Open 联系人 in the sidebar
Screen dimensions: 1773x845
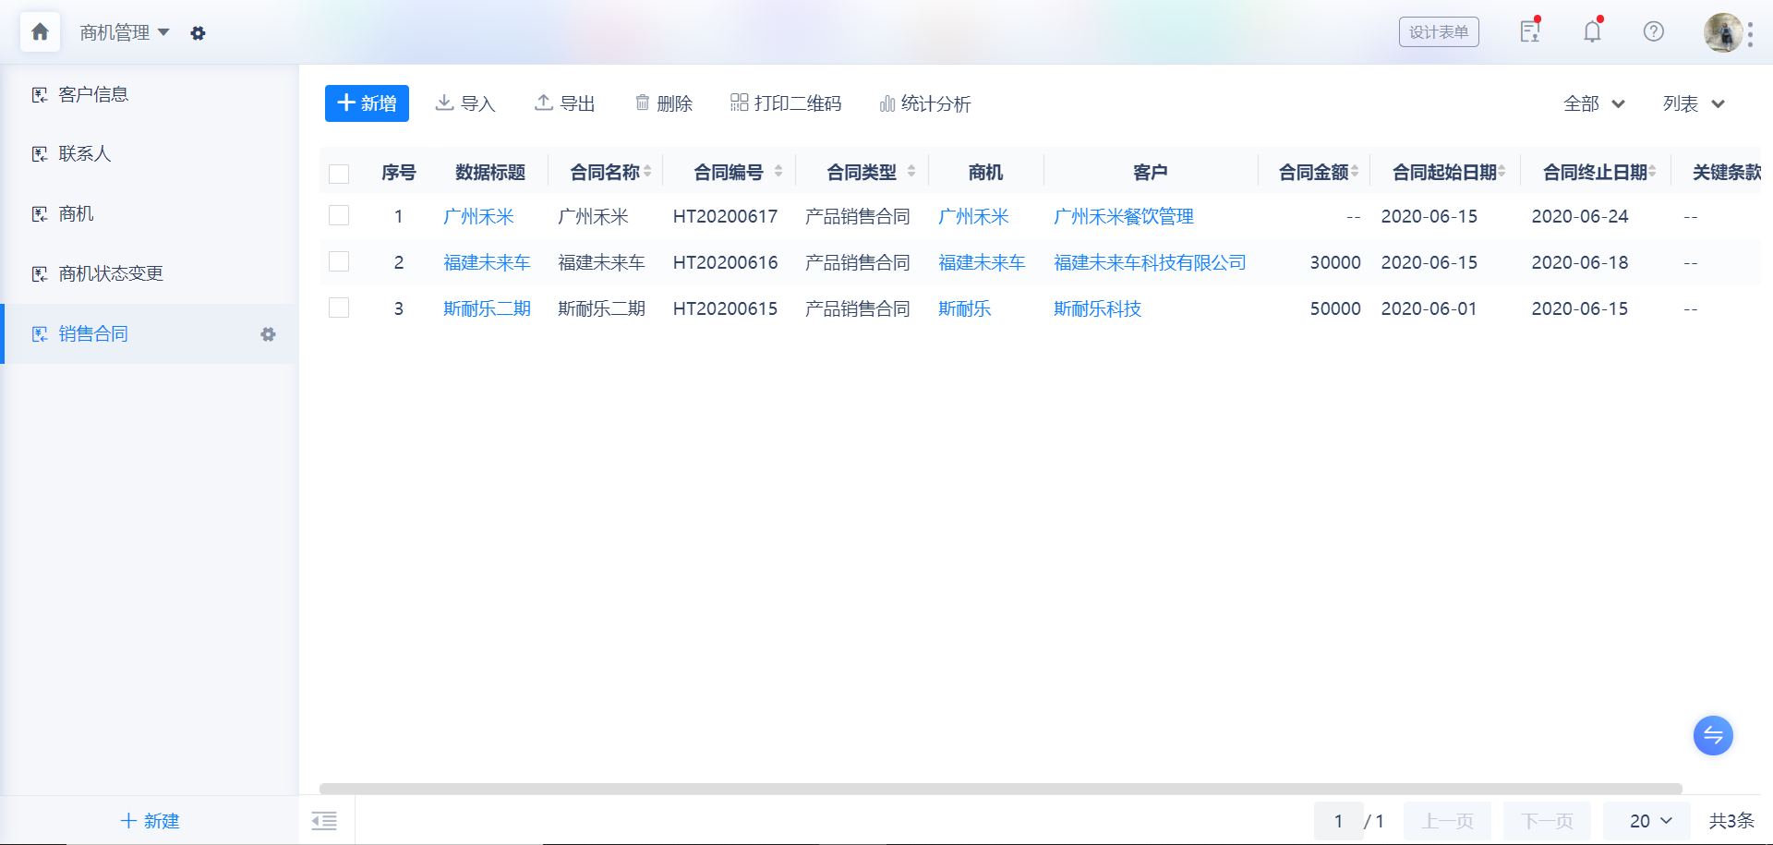(x=150, y=154)
